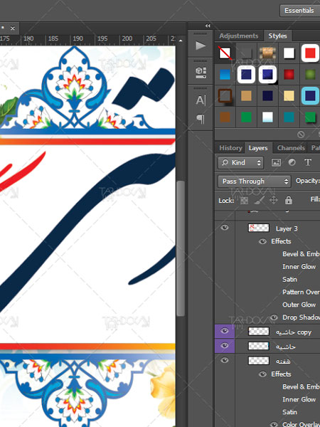Filter layers by pixel layers icon
Viewport: 320px width, 427px height.
coord(276,162)
